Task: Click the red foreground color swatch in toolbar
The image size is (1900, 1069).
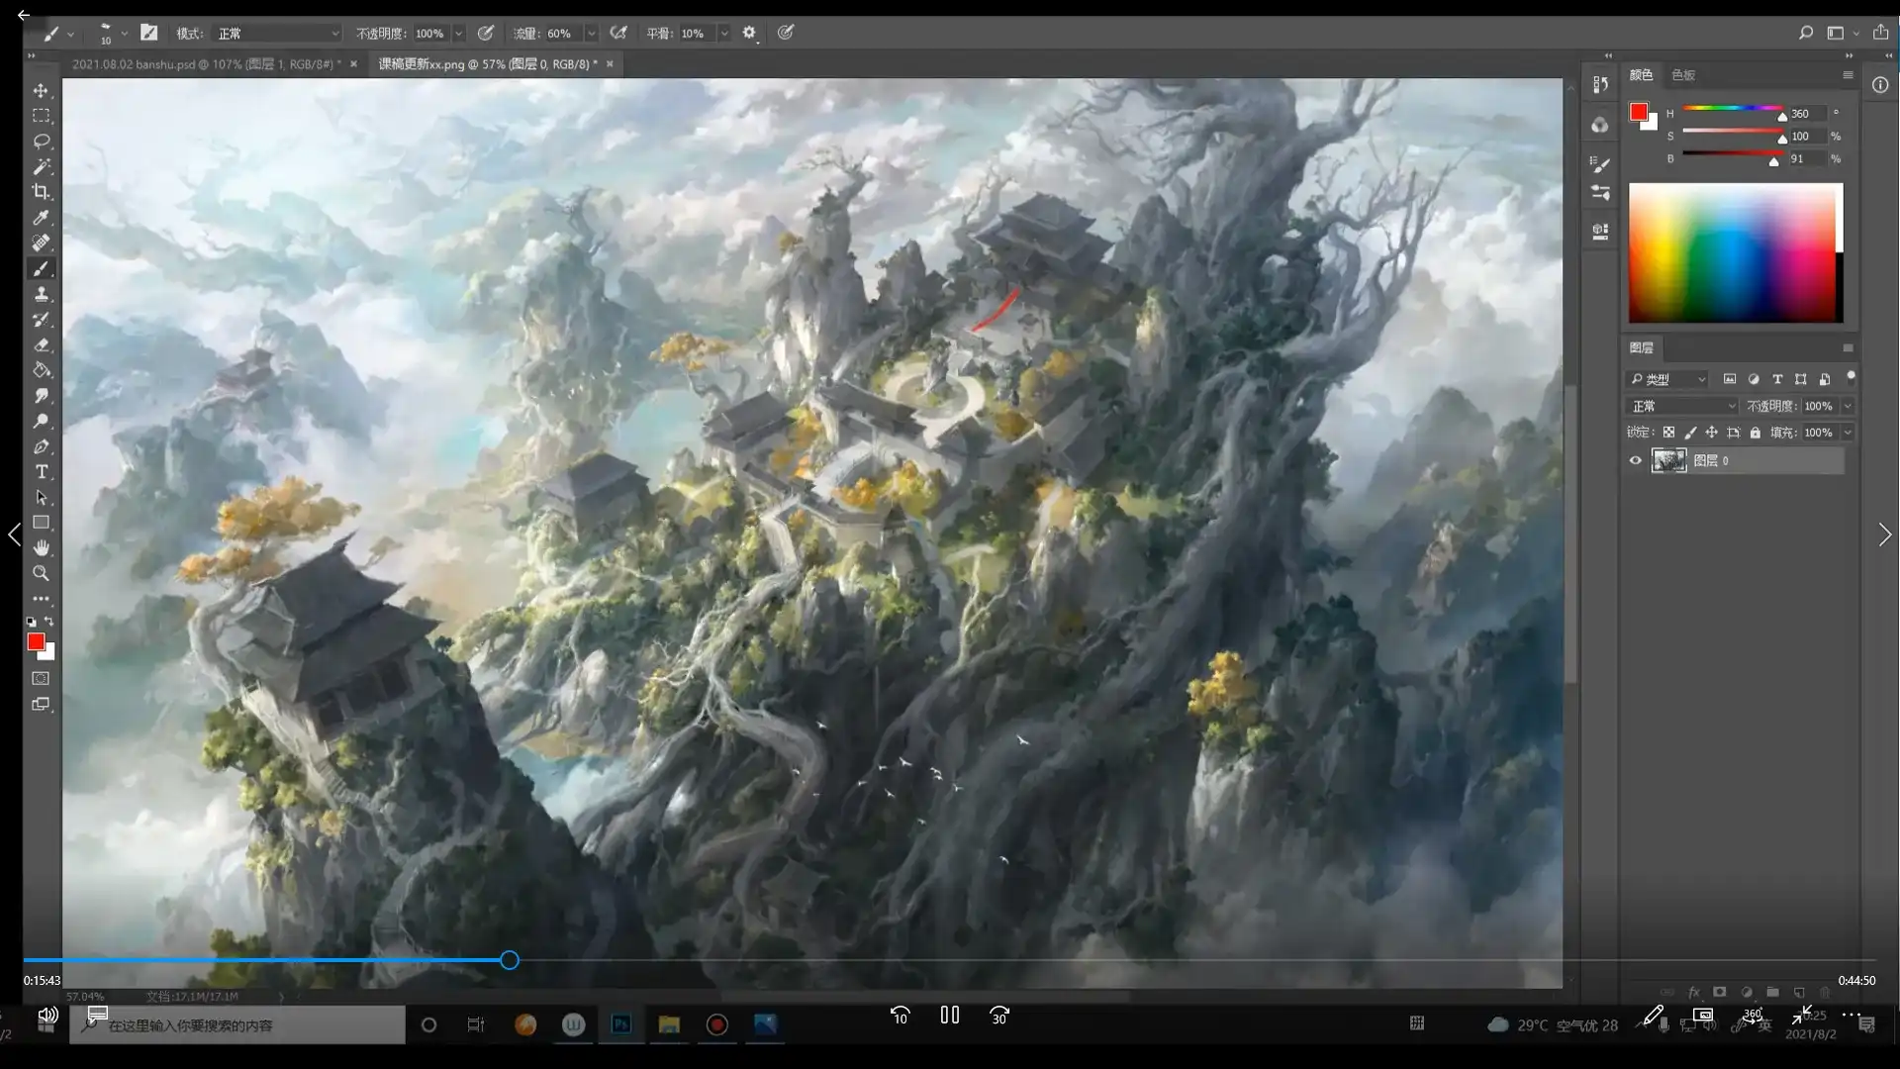Action: pyautogui.click(x=36, y=642)
